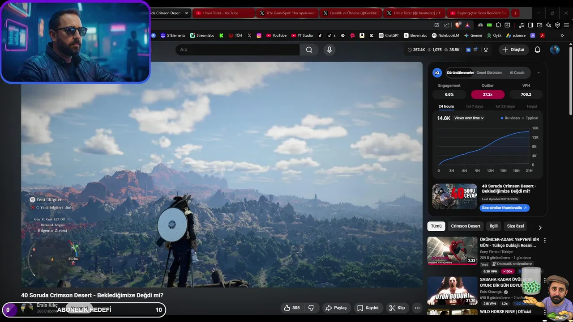Screen dimensions: 573x322
Task: Open the adsense bookmark
Action: (x=516, y=35)
